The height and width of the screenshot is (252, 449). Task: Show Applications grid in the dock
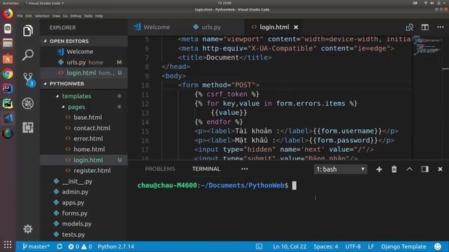(x=8, y=244)
